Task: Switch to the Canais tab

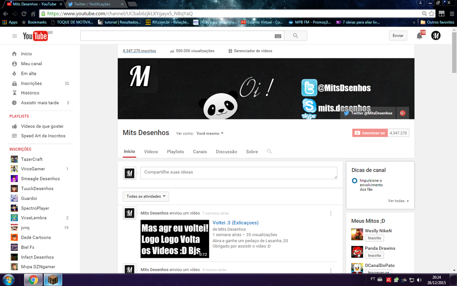Action: coord(200,151)
